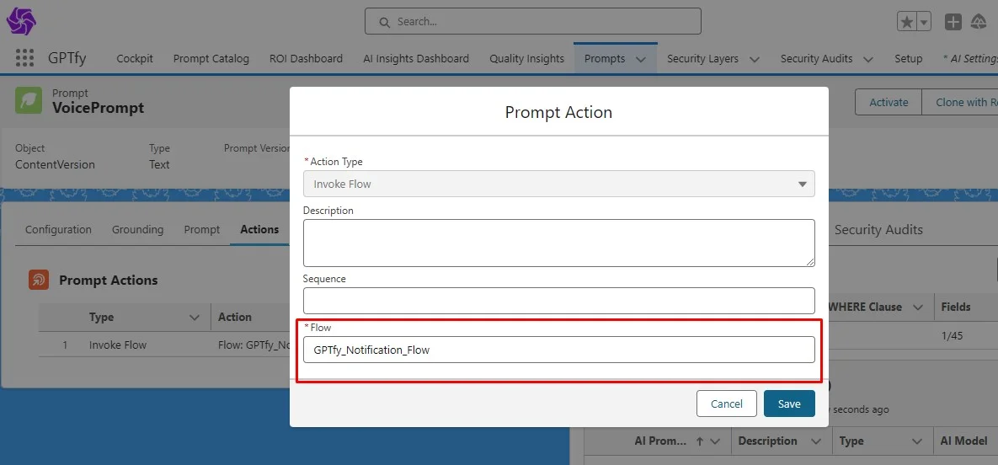Open the Security Layers nav tab
998x465 pixels.
pos(702,59)
